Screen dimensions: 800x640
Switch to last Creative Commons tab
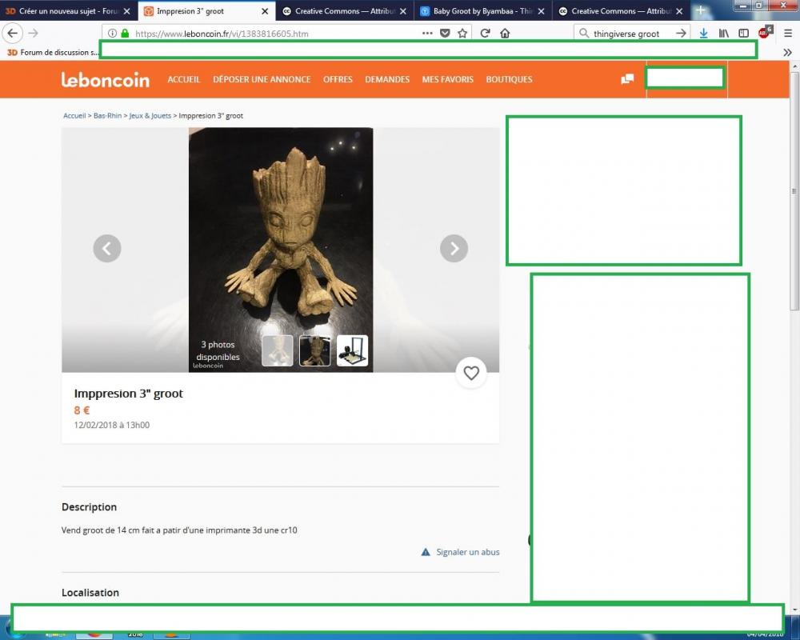point(621,10)
